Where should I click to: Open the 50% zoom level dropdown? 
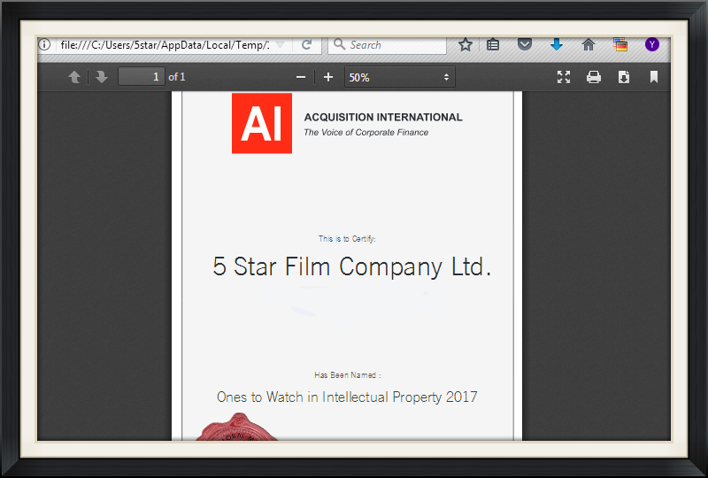click(400, 77)
